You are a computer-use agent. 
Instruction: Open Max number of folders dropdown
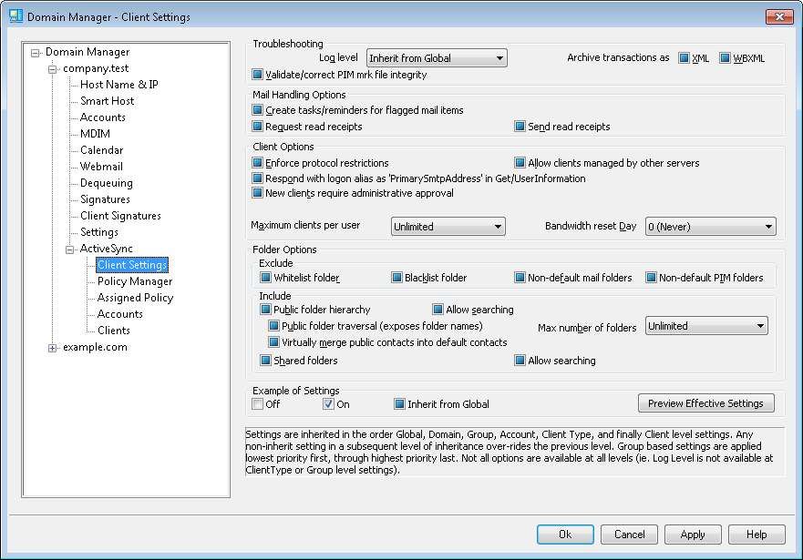coord(706,326)
